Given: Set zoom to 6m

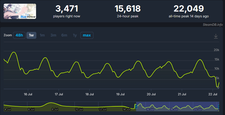Looking at the screenshot, I should 64,35.
